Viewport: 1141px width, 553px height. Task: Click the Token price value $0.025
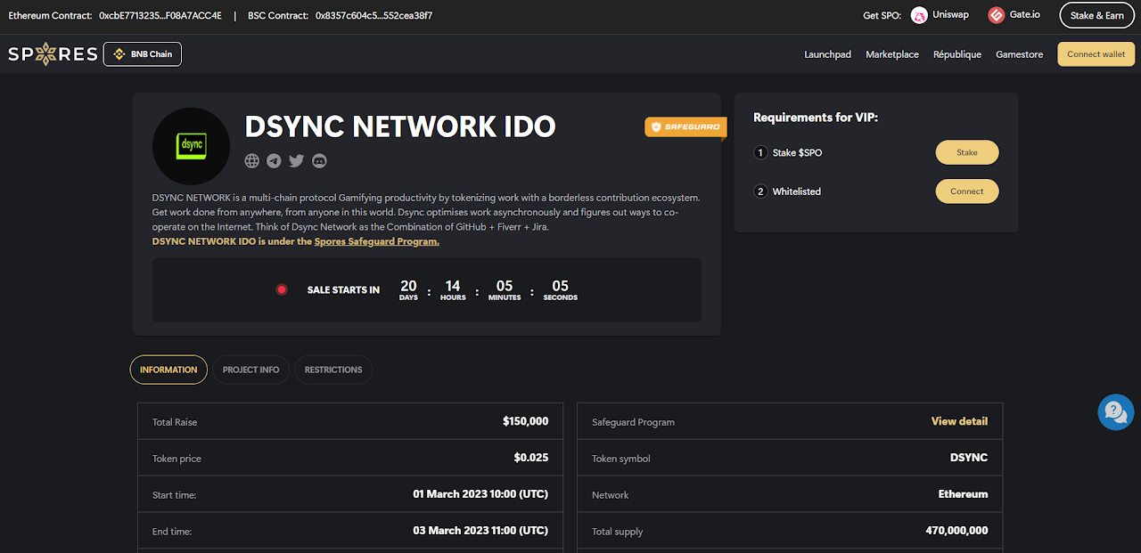coord(531,458)
